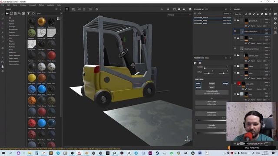Image resolution: width=278 pixels, height=156 pixels.
Task: Add smart material icon in Layers toolbar
Action: pyautogui.click(x=262, y=14)
